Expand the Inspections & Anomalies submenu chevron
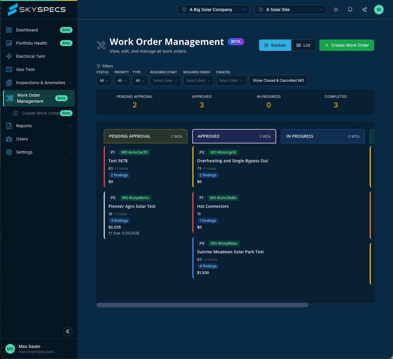393x359 pixels. [x=70, y=83]
